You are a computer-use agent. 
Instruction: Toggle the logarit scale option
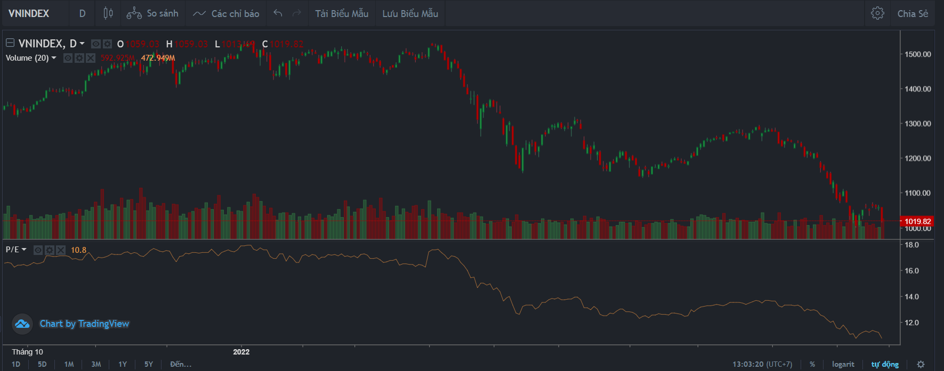[x=843, y=364]
